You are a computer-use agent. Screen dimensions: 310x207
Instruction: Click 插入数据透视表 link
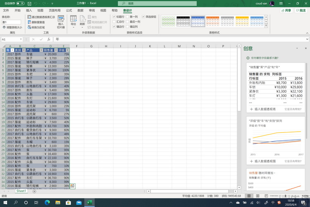(263, 109)
